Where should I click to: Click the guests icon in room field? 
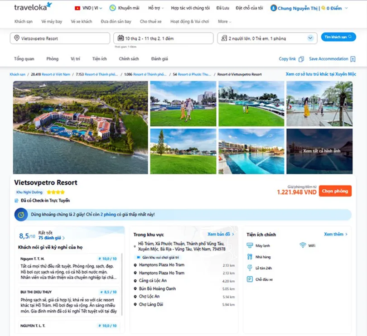[224, 38]
